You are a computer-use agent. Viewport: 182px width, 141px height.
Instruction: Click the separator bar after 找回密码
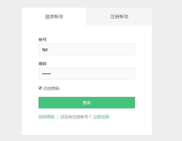[57, 117]
